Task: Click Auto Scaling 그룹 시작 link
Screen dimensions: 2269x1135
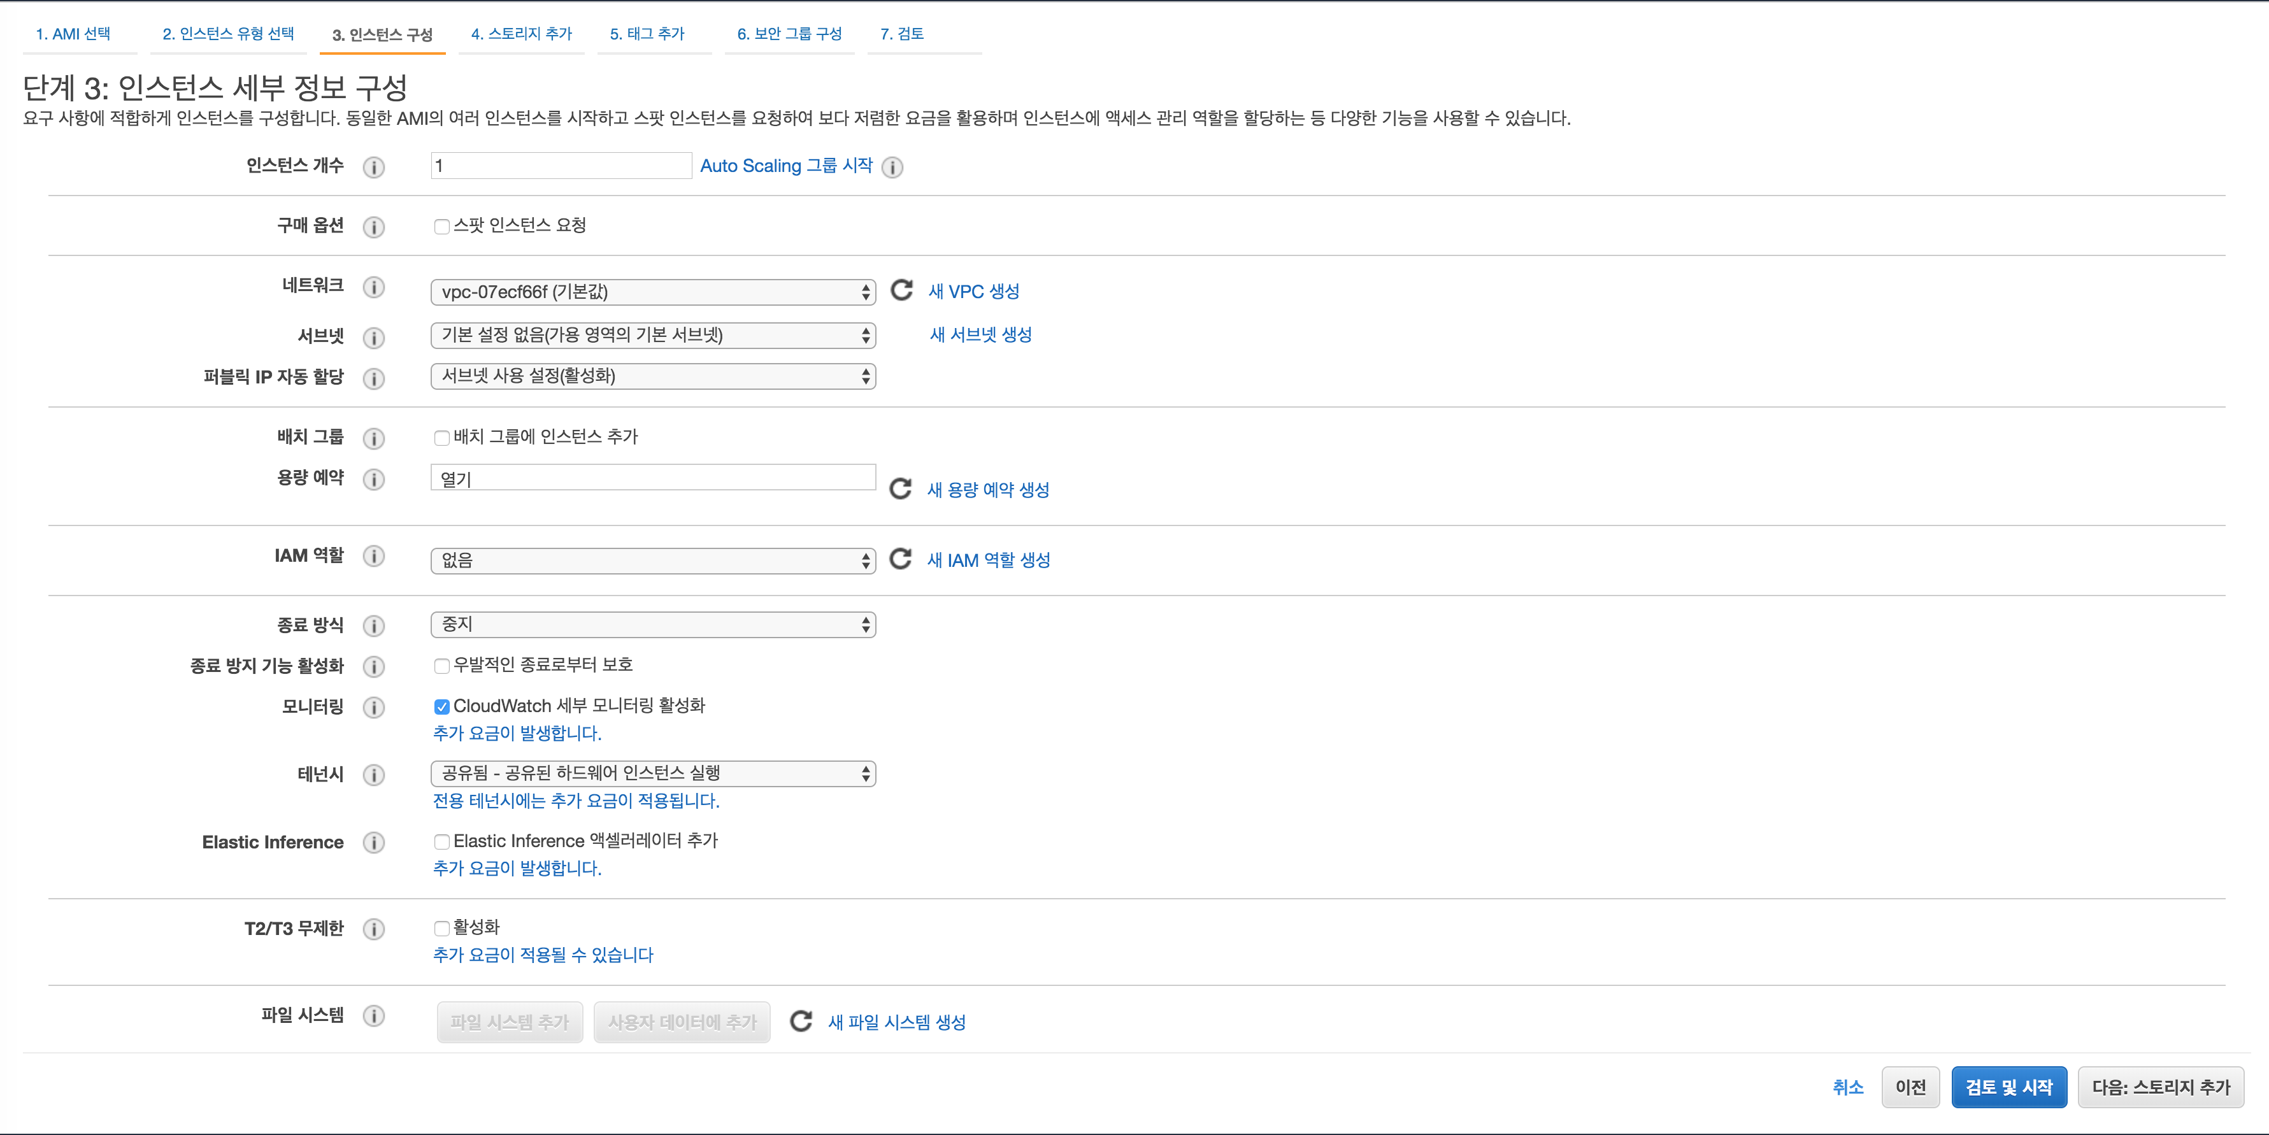Action: [x=787, y=166]
